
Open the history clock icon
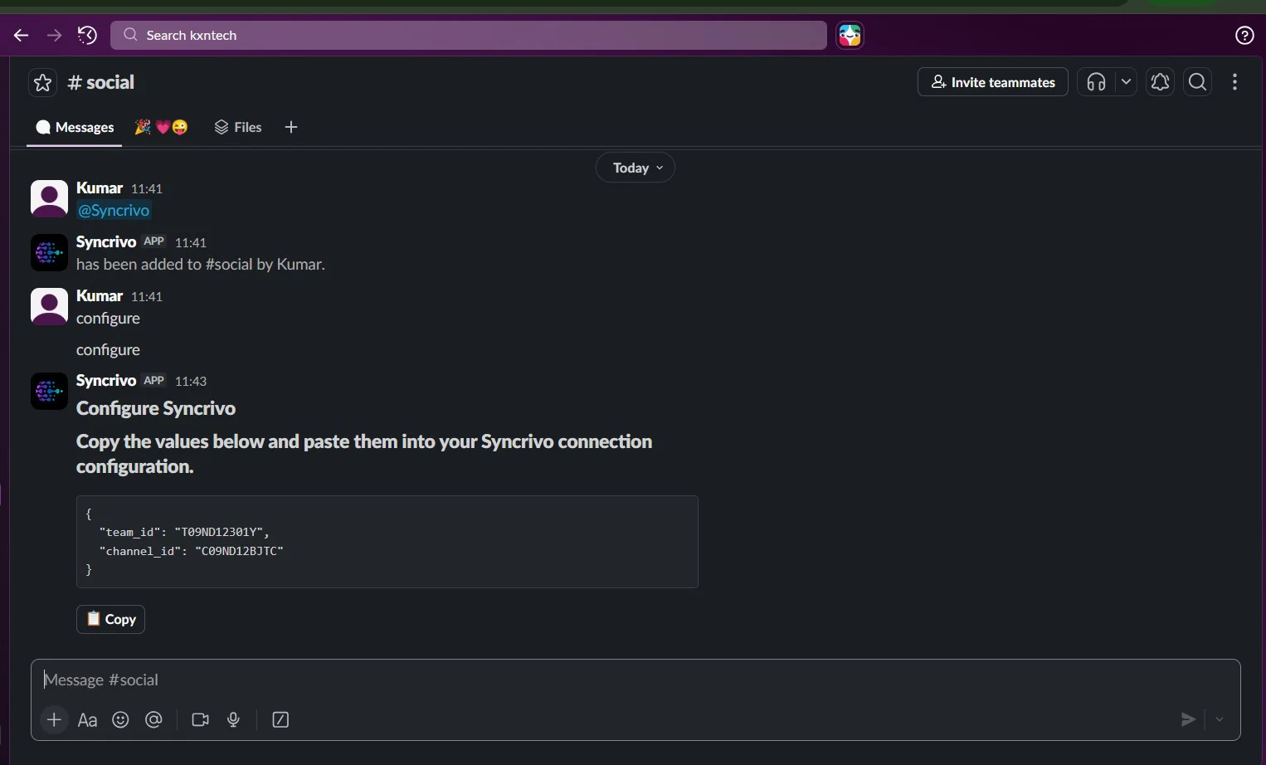87,35
